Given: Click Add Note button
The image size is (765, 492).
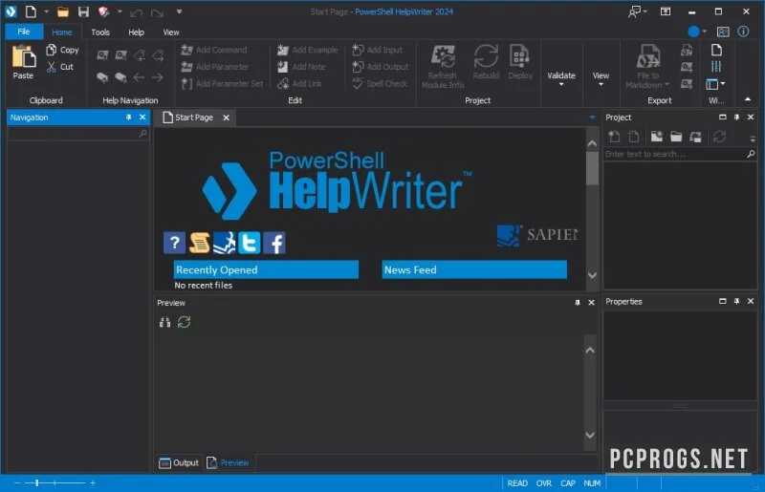Looking at the screenshot, I should tap(301, 67).
